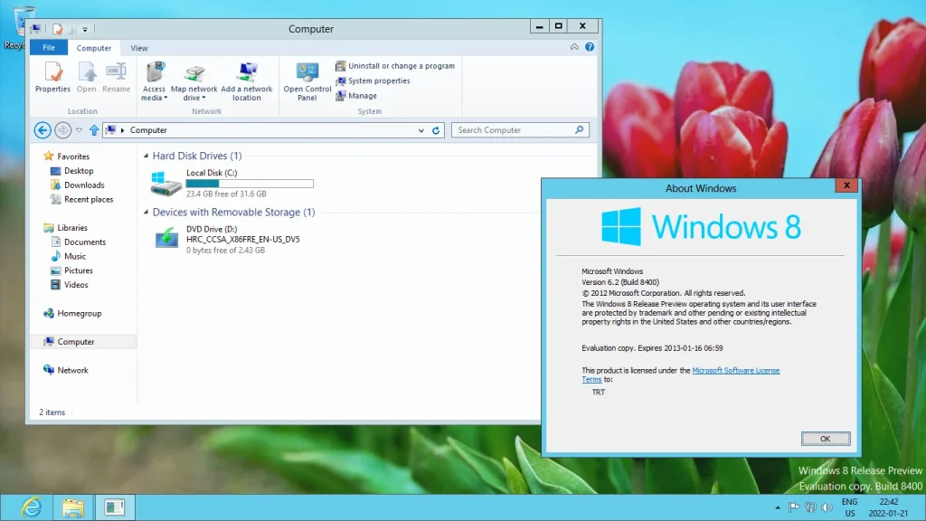
Task: Open the Music library
Action: [x=69, y=256]
